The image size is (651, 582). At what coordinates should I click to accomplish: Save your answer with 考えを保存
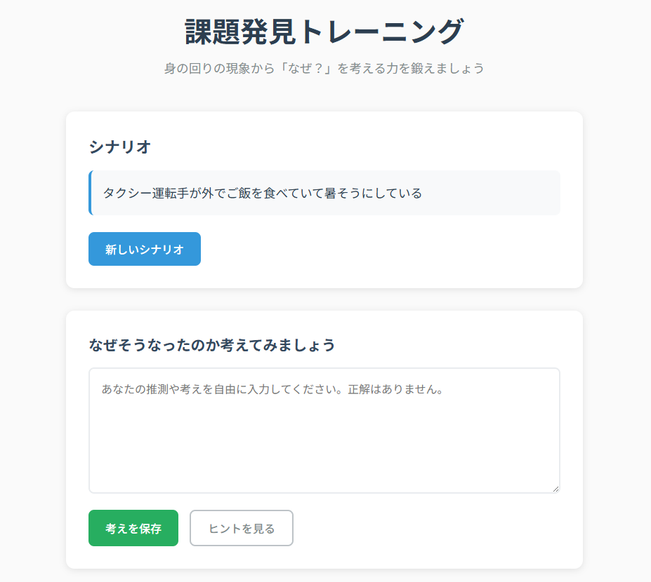click(133, 528)
